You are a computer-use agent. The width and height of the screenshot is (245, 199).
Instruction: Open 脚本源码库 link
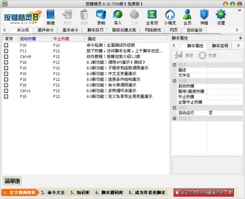click(109, 192)
